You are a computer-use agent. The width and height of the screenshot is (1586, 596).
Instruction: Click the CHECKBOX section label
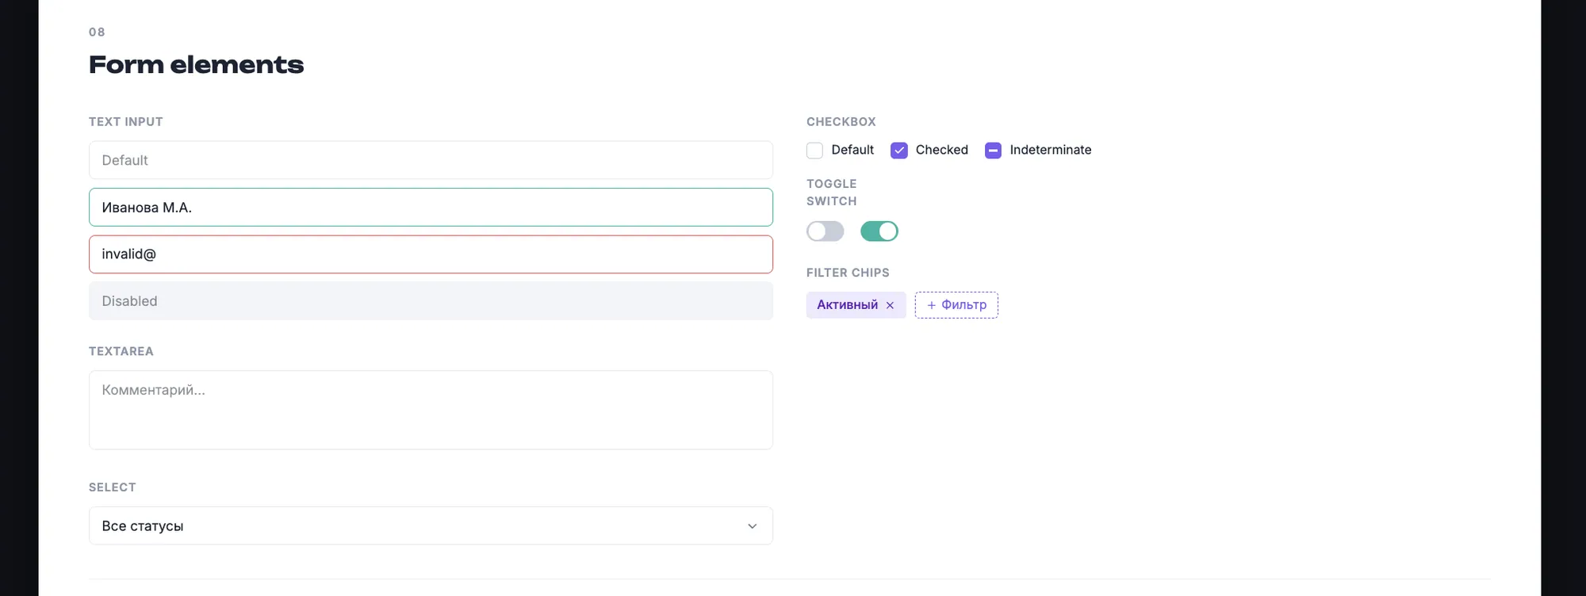pyautogui.click(x=841, y=122)
